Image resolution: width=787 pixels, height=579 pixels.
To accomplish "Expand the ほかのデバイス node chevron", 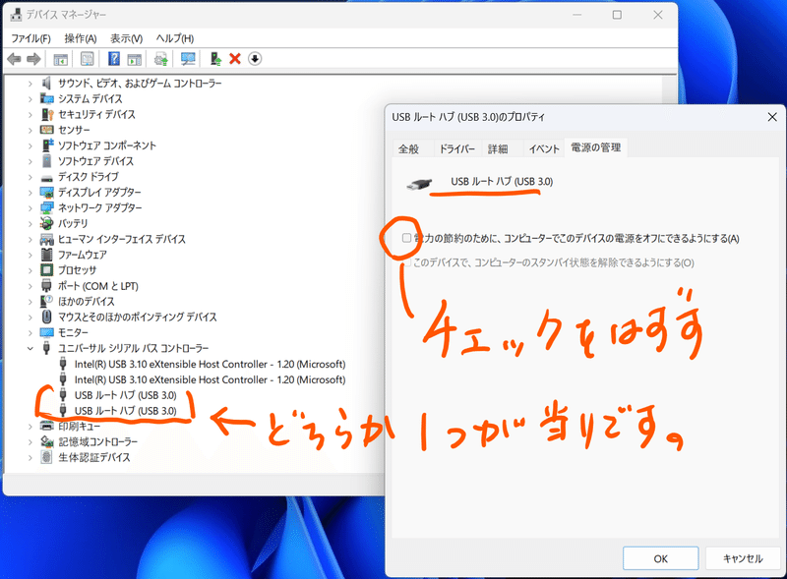I will pos(30,302).
